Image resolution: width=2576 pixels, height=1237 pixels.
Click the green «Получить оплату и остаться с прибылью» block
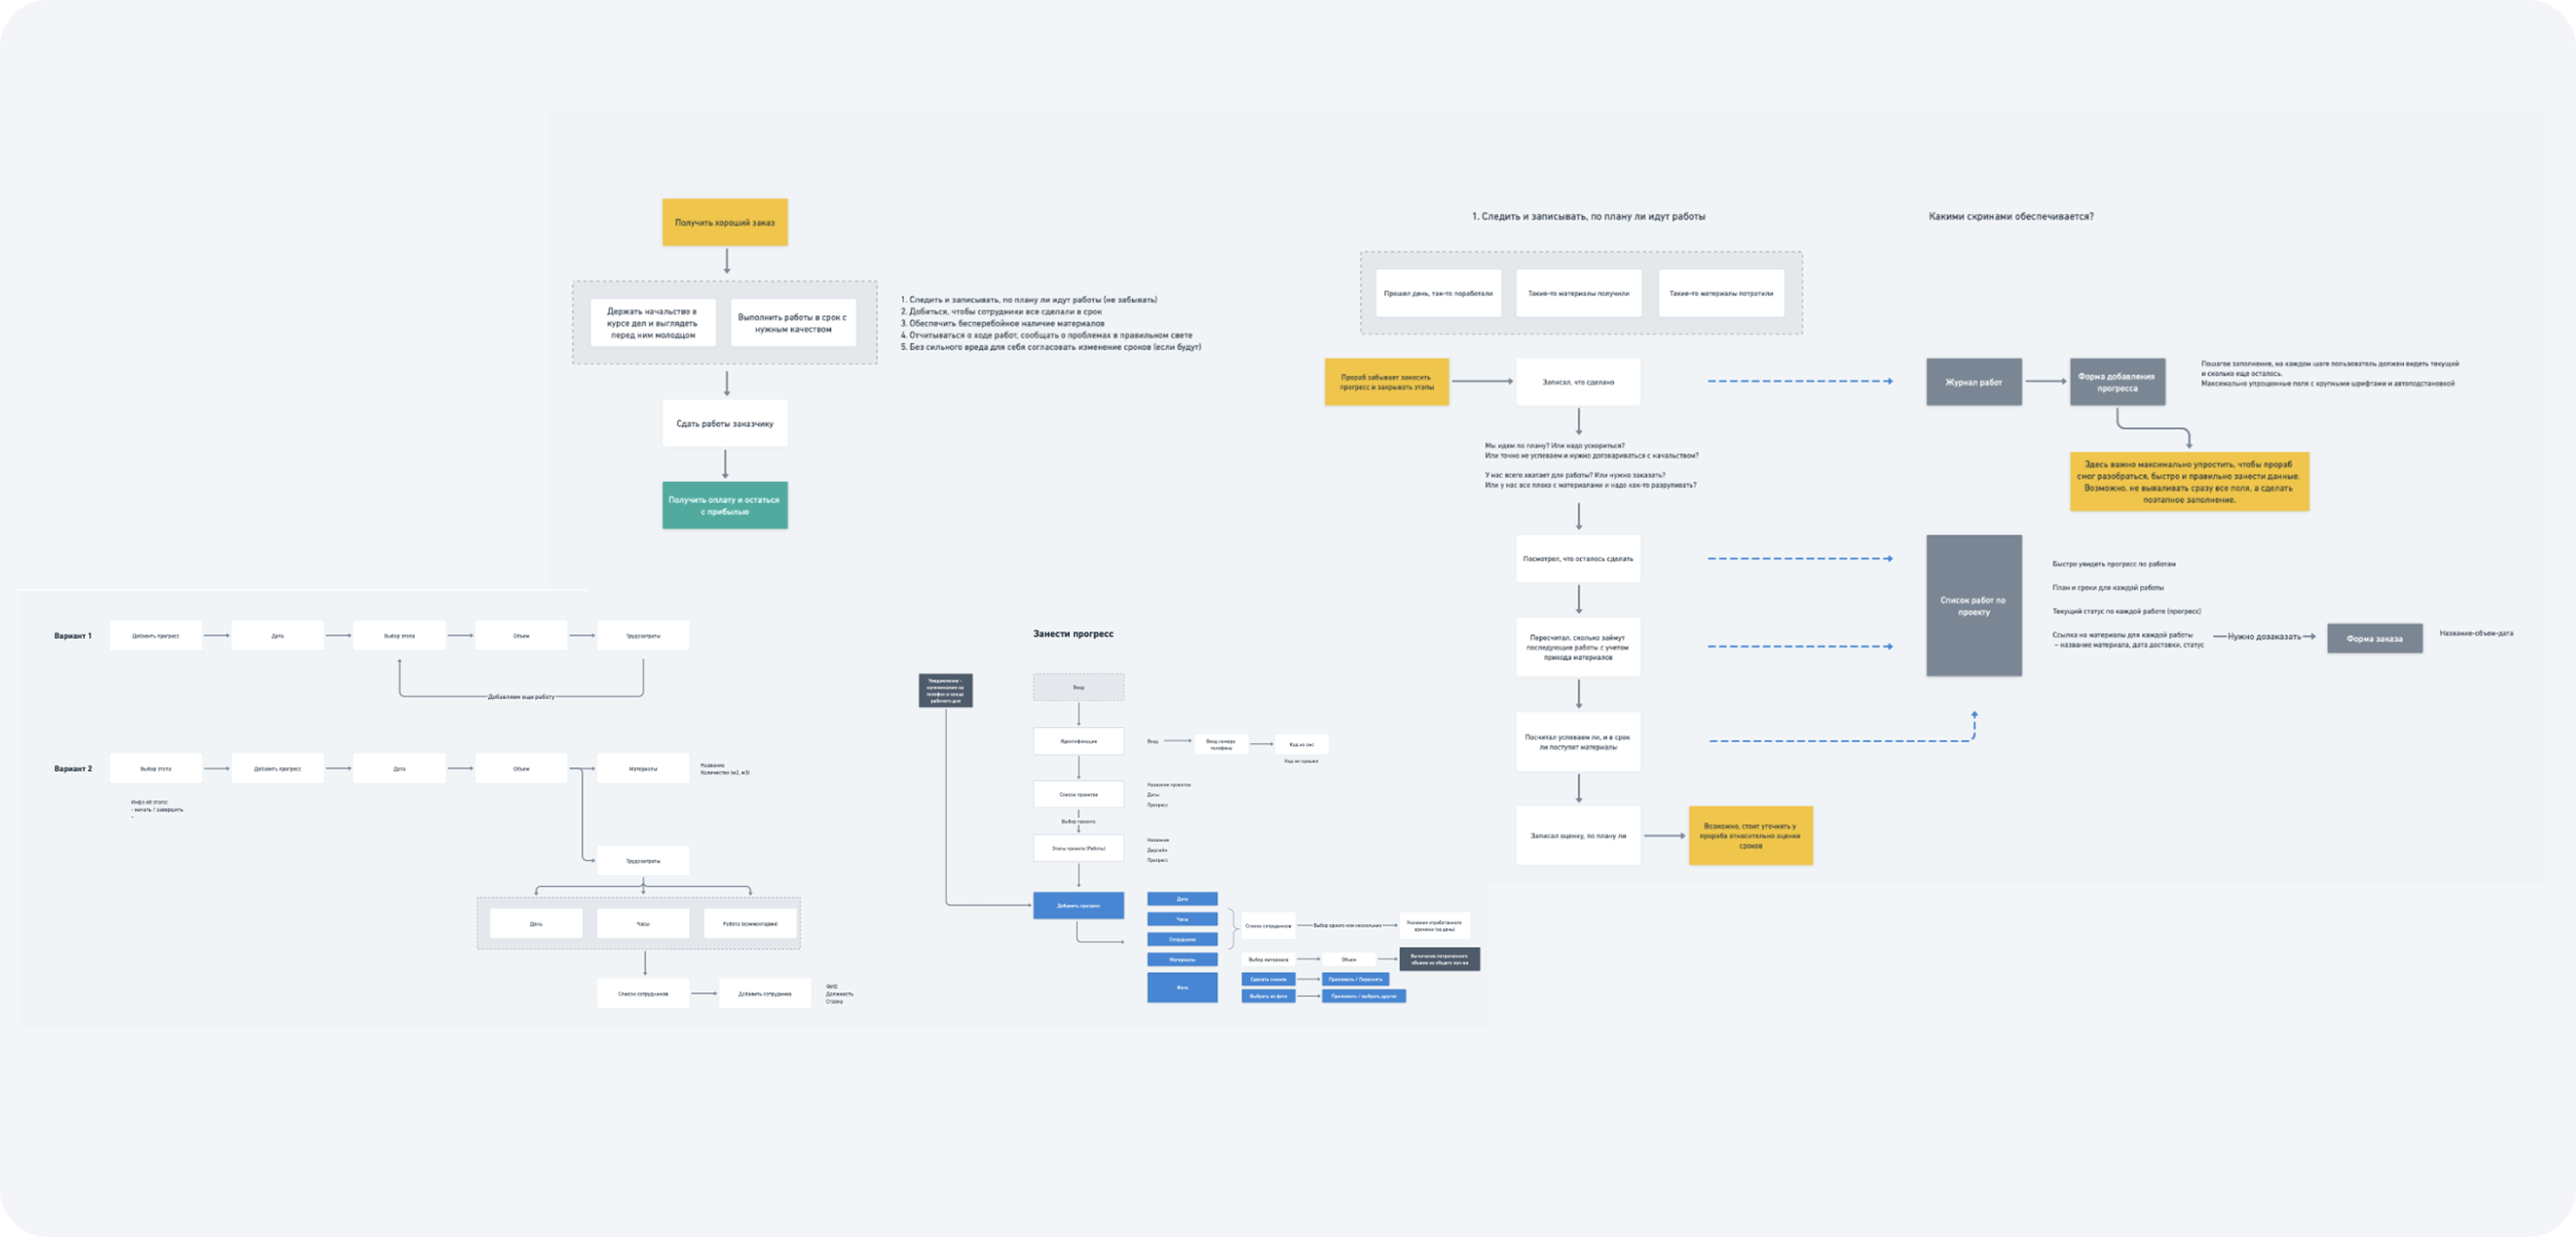(725, 506)
